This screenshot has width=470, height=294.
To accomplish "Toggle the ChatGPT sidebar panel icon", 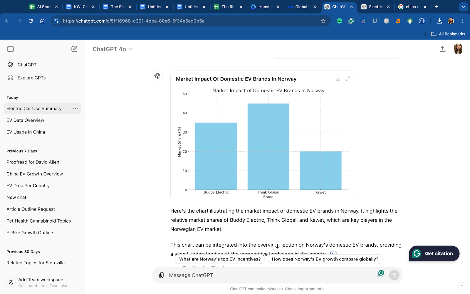I will coord(10,49).
